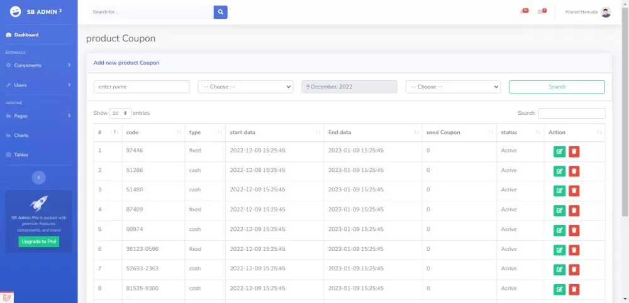Edit coupon with code 00974
629x303 pixels.
click(559, 231)
